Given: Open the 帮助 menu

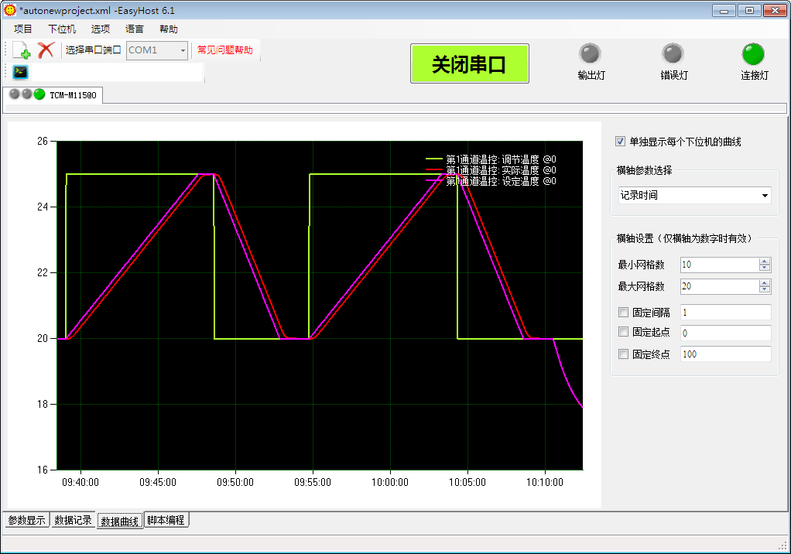Looking at the screenshot, I should point(169,29).
